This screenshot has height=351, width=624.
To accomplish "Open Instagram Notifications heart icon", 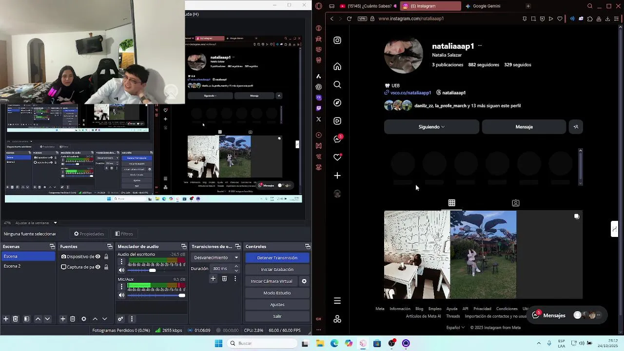I will pyautogui.click(x=337, y=157).
